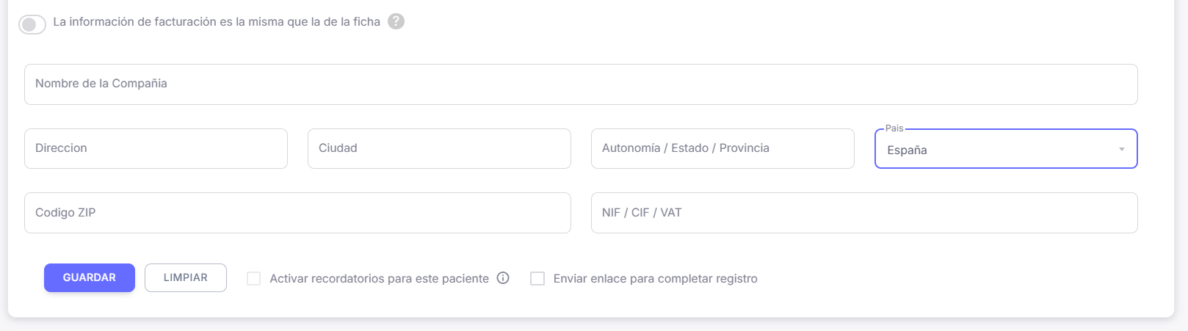Click the billing info same-as-ficha label text
Viewport: 1188px width, 331px height.
click(x=217, y=22)
